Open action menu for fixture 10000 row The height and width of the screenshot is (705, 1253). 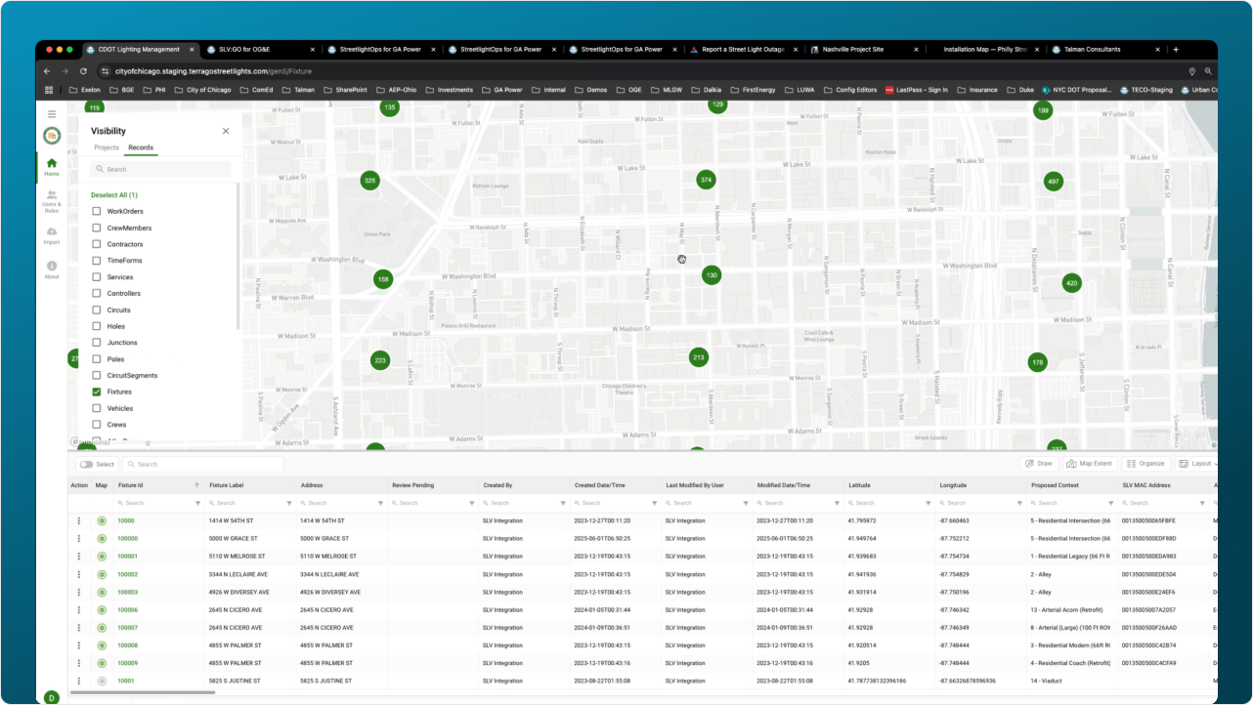click(x=79, y=521)
